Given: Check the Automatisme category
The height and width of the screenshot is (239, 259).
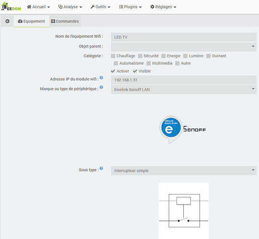Looking at the screenshot, I should pyautogui.click(x=116, y=64).
